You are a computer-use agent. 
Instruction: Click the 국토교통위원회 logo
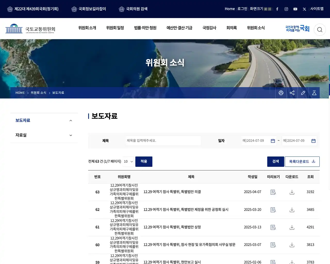(30, 29)
